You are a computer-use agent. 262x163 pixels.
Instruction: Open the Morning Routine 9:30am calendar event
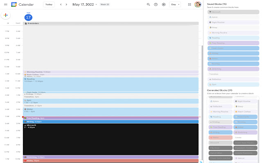(x=111, y=72)
